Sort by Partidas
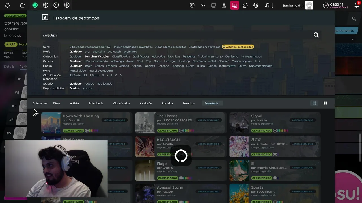This screenshot has height=203, width=362. tap(167, 103)
